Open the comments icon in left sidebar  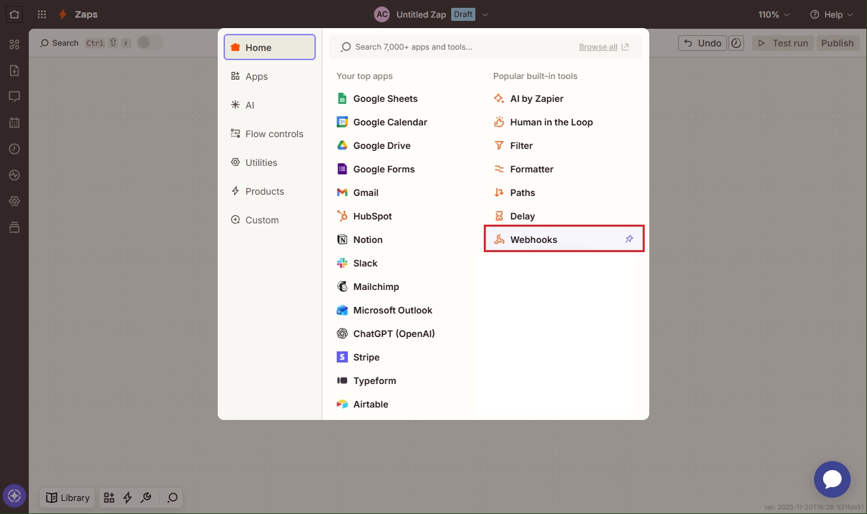[x=14, y=97]
